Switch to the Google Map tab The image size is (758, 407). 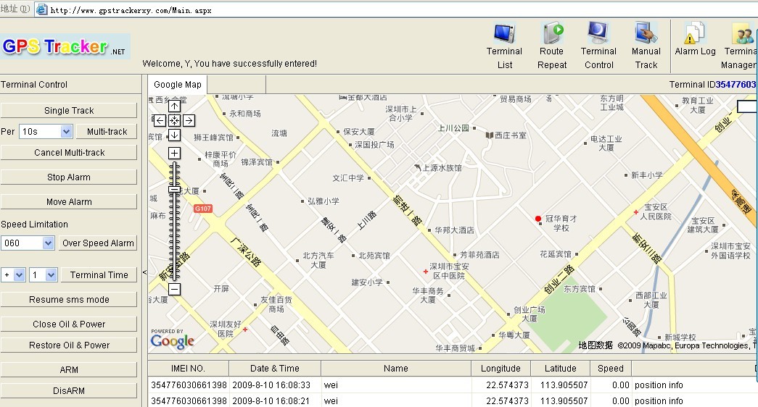pos(178,85)
